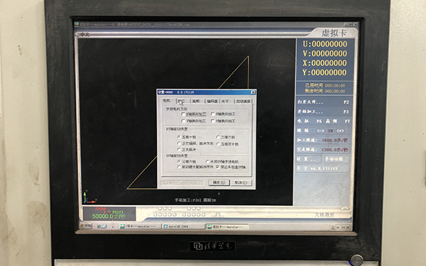Click the 加工限速 600.0步/秒 field
Image resolution: width=426 pixels, height=266 pixels.
(x=323, y=140)
